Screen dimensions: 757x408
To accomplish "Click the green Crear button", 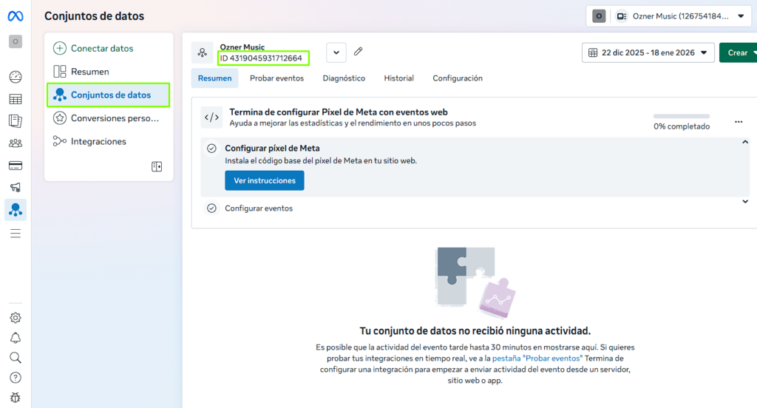I will 737,52.
